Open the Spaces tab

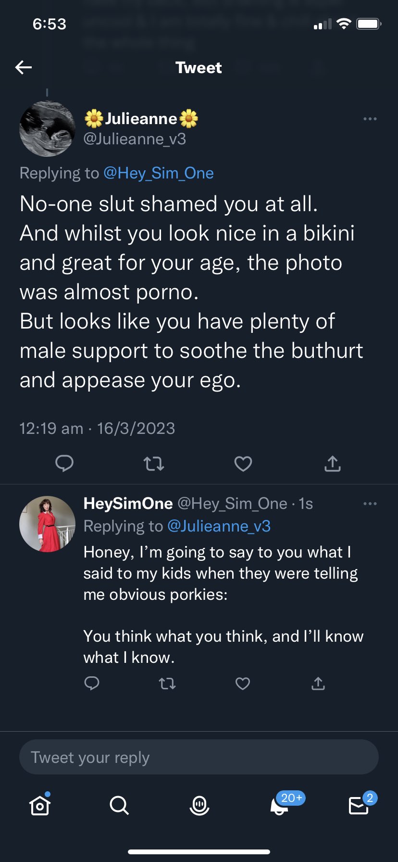pos(199,805)
